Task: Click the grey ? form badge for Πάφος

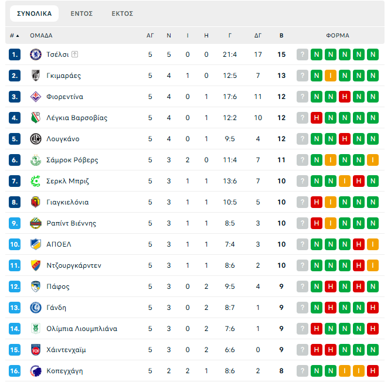Action: (302, 286)
